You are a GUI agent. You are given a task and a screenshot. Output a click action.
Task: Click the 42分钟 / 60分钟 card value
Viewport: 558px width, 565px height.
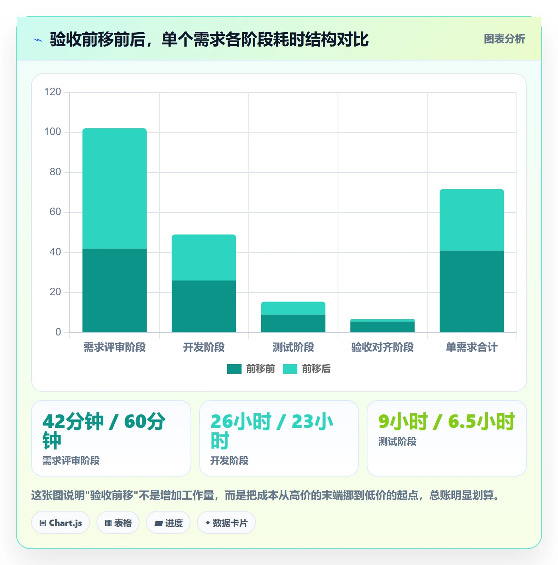104,431
